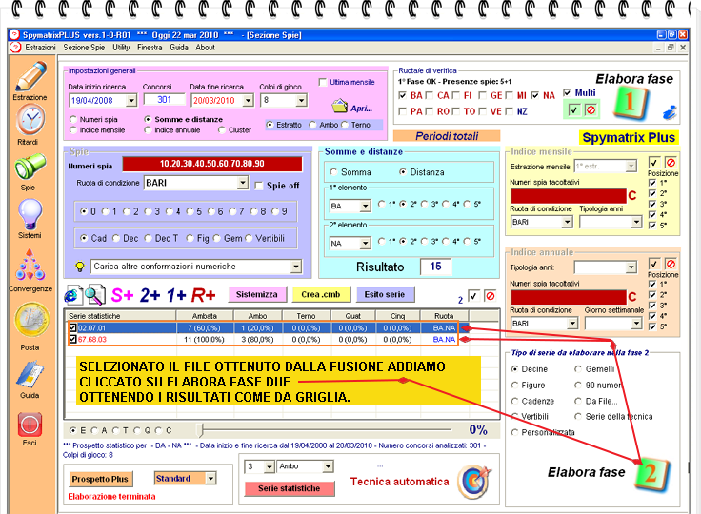
Task: Open the Estrazioni menu
Action: (40, 48)
